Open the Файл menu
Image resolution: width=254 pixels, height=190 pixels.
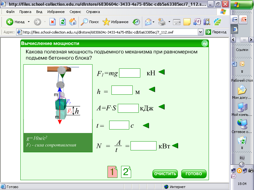10,12
